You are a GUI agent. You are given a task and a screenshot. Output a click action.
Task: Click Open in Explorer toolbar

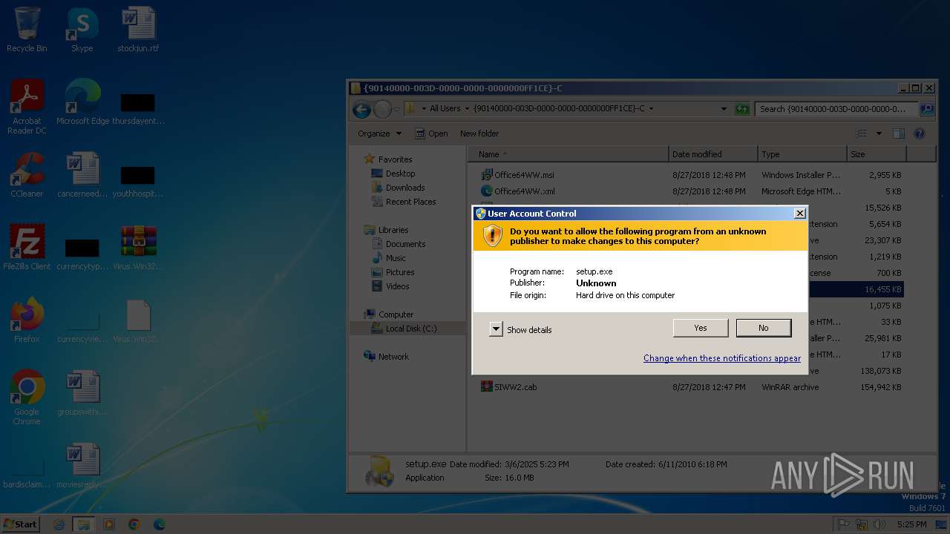[x=431, y=133]
